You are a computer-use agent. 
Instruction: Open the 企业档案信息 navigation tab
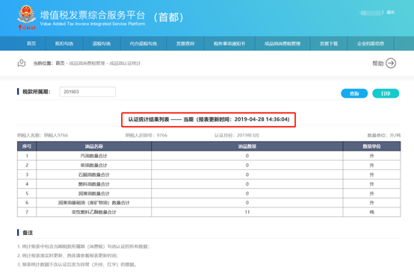tap(371, 43)
